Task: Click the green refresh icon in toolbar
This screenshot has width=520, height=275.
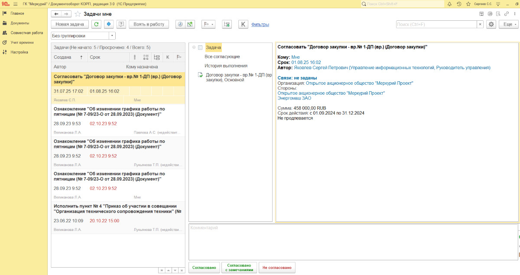Action: pyautogui.click(x=96, y=25)
